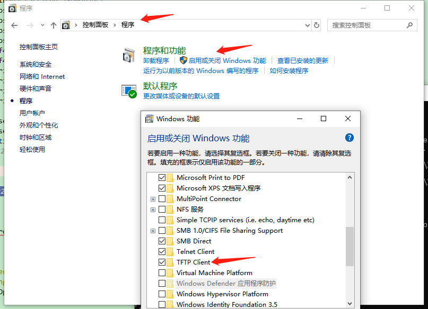Click the refresh icon in the address bar
The height and width of the screenshot is (309, 428).
pos(317,24)
